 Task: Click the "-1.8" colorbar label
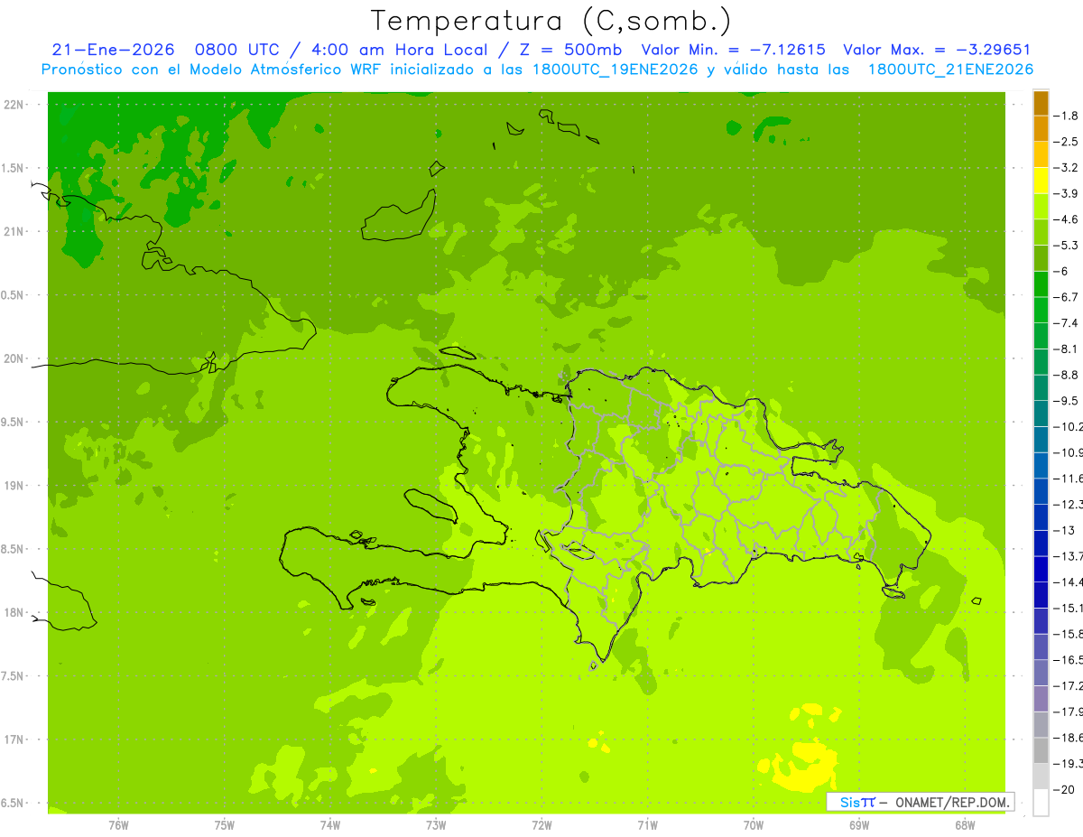[1067, 116]
